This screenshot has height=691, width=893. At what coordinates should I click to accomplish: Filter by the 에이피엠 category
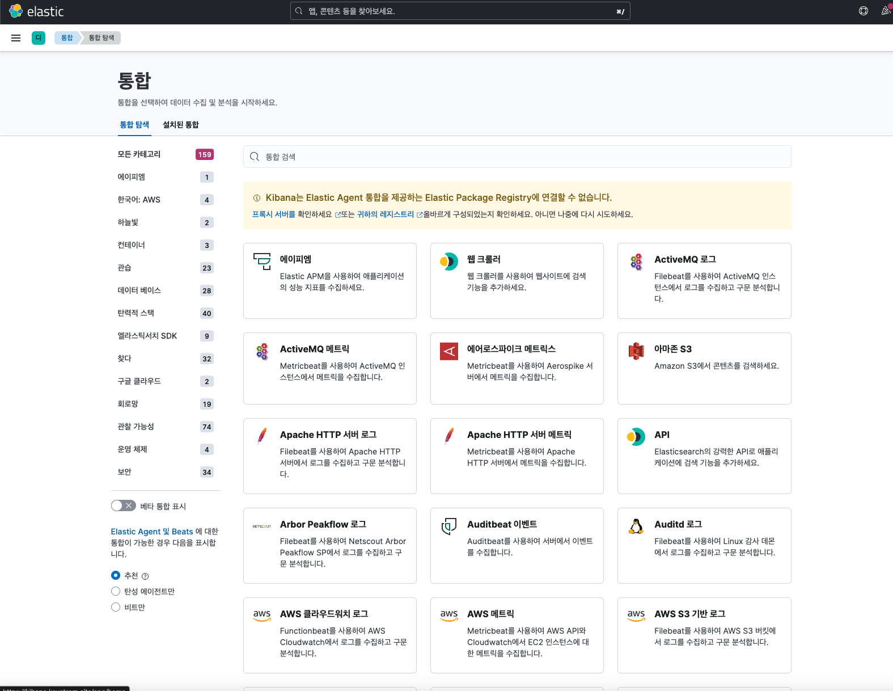click(x=166, y=177)
